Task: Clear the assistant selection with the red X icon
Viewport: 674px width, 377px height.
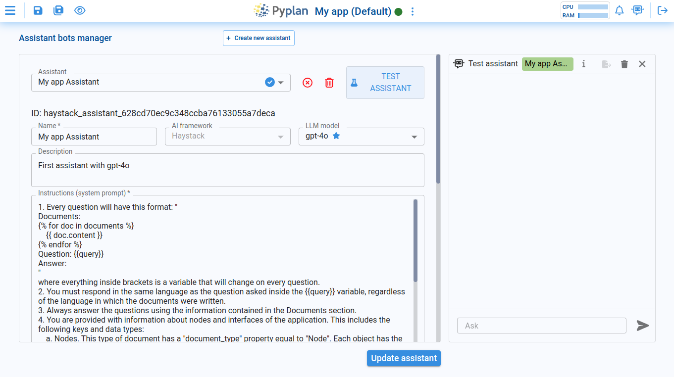Action: [x=307, y=83]
